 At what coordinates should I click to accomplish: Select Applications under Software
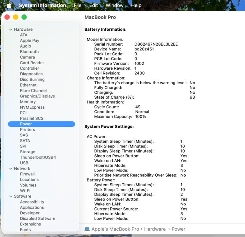(32, 207)
